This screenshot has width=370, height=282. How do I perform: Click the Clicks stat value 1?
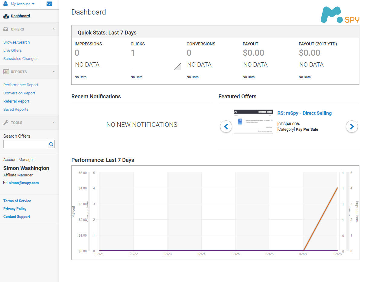coord(133,53)
